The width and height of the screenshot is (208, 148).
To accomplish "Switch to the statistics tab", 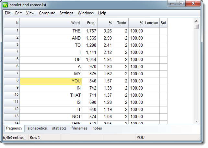I will click(x=59, y=128).
